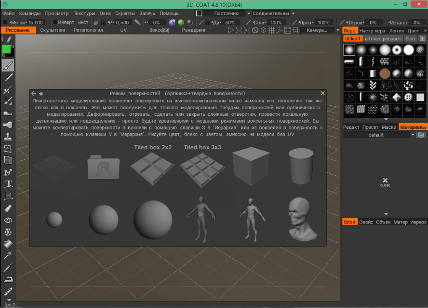
Task: Click the star icon in dialog header
Action: click(x=41, y=93)
